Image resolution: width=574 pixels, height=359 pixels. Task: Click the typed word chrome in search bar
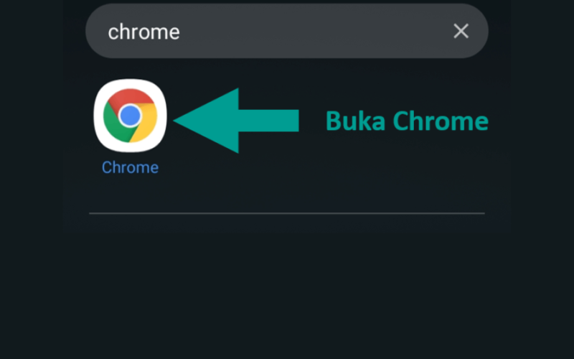pyautogui.click(x=144, y=32)
